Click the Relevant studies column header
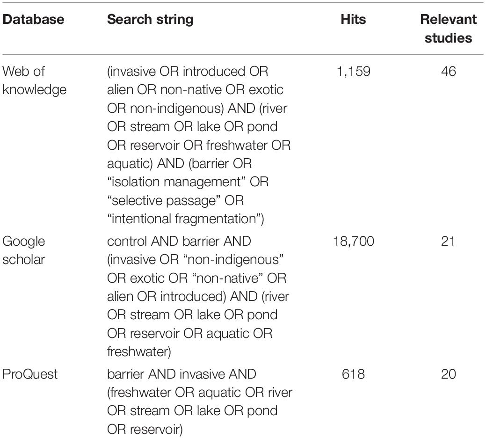 coord(448,29)
